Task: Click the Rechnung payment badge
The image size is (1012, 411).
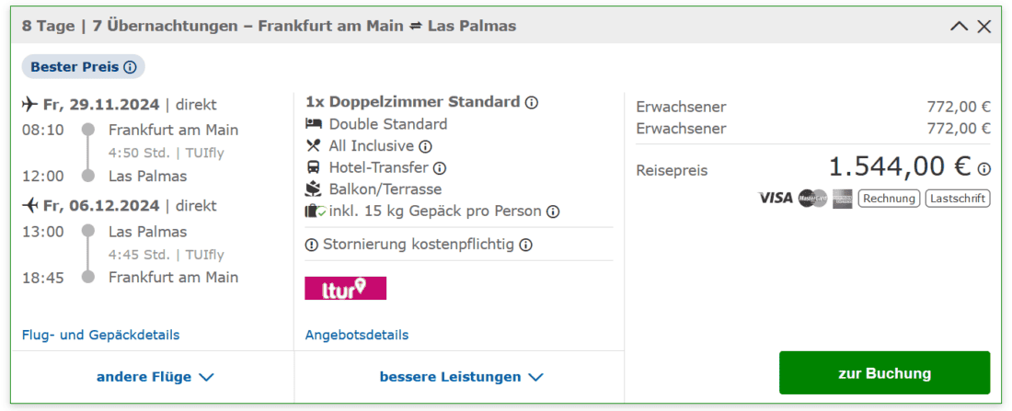Action: pyautogui.click(x=889, y=198)
